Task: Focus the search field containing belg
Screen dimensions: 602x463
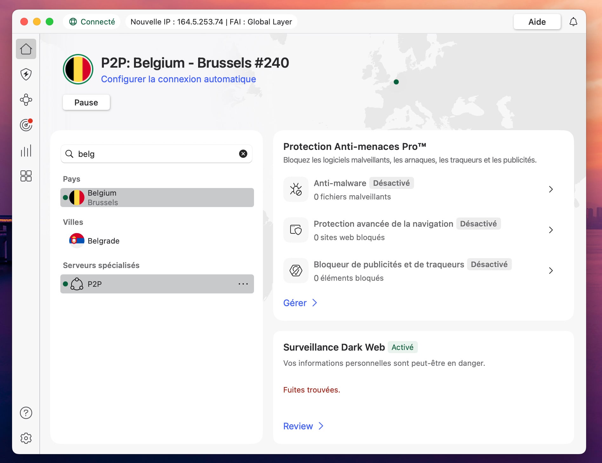Action: 157,154
